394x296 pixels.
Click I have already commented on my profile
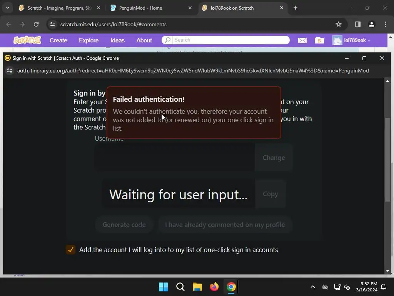pyautogui.click(x=225, y=225)
